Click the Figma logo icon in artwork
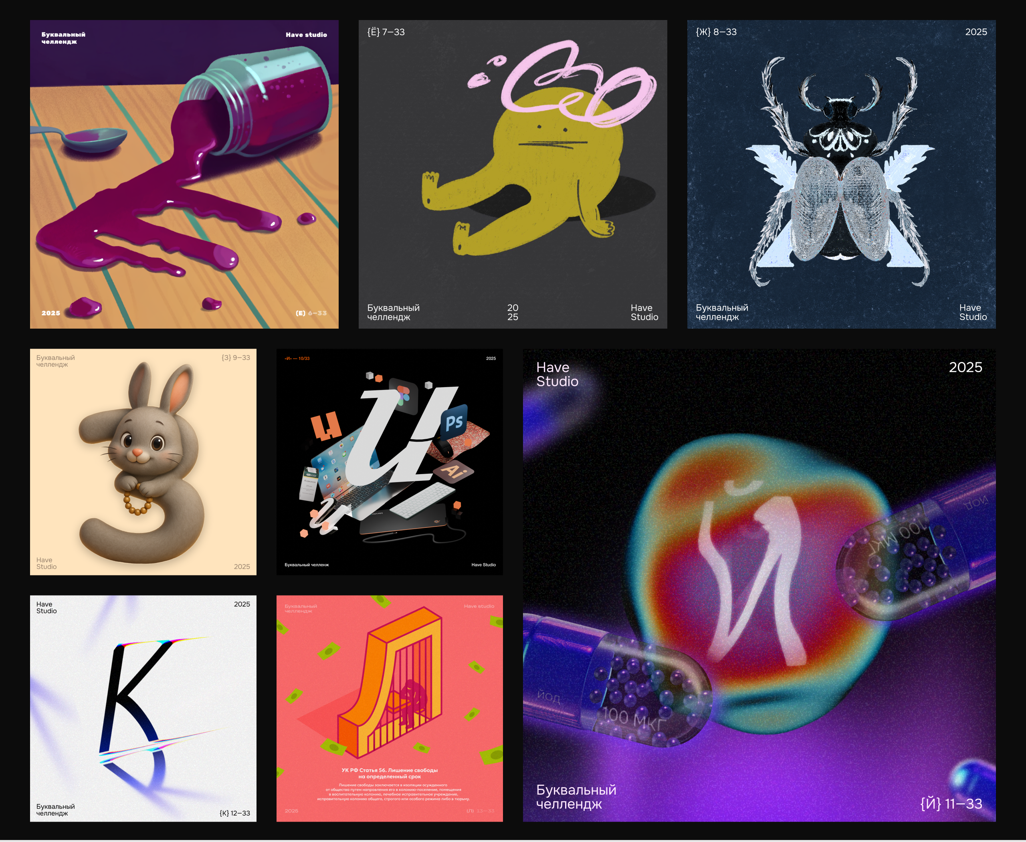 [x=403, y=395]
